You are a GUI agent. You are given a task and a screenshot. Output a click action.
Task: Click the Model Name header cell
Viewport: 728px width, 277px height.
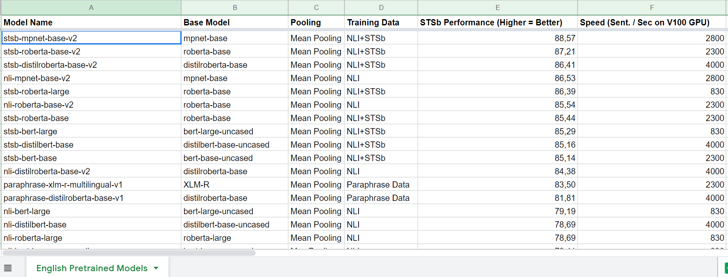point(91,22)
